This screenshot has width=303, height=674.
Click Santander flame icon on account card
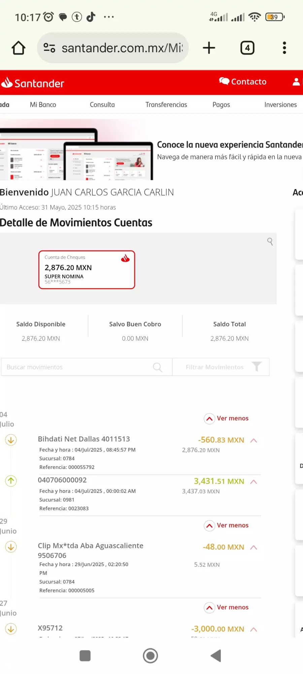coord(125,258)
